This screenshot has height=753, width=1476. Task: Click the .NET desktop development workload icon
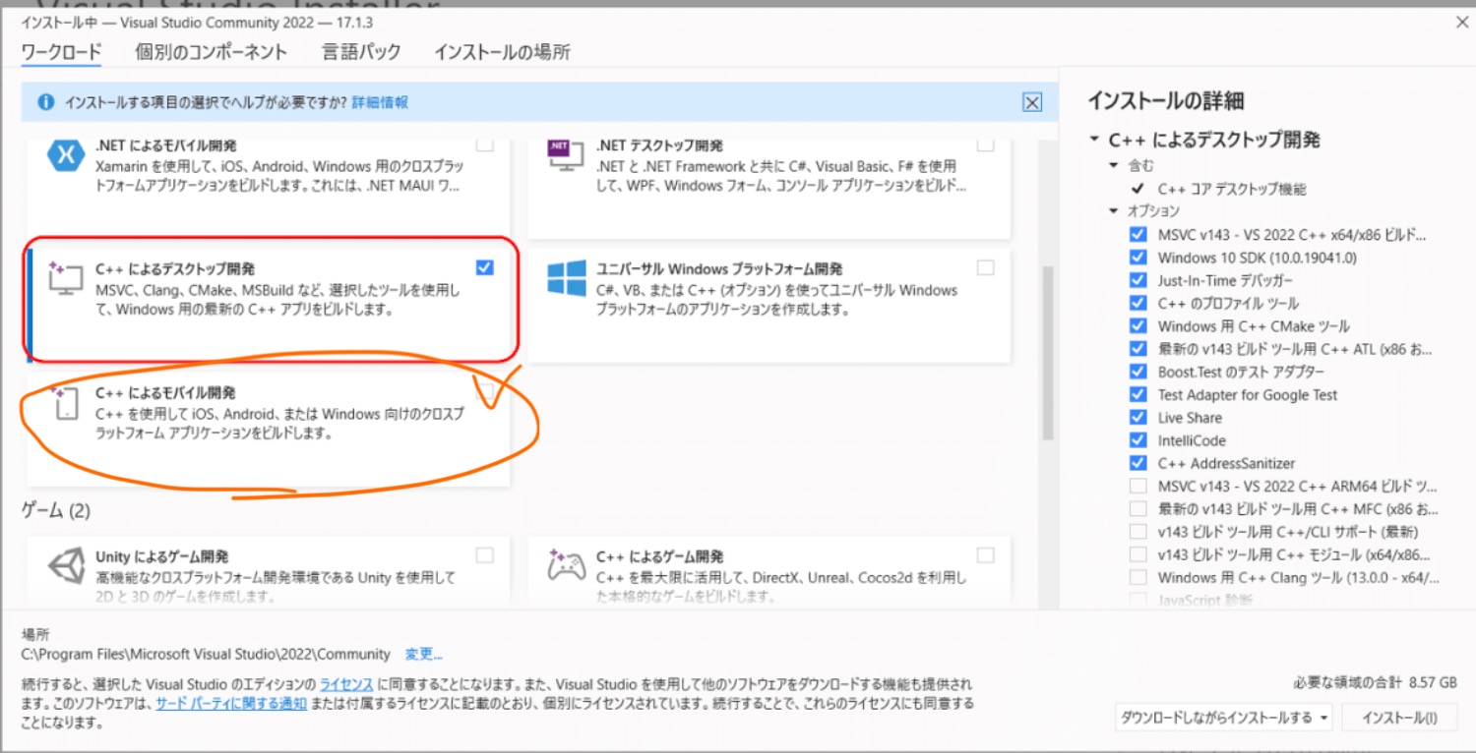561,156
